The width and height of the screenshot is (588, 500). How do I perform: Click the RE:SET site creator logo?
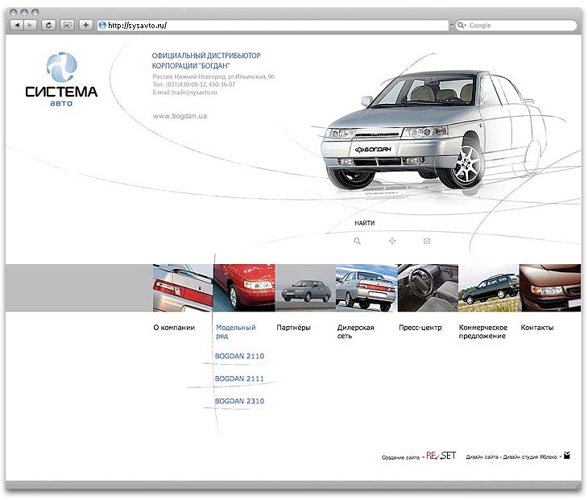(441, 456)
